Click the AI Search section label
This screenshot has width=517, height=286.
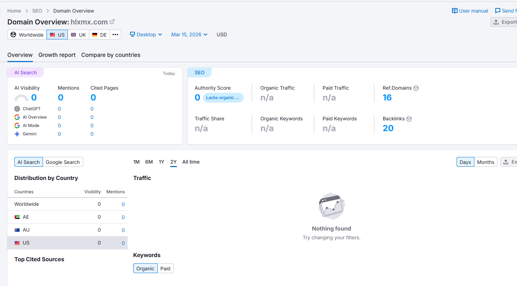[x=26, y=73]
